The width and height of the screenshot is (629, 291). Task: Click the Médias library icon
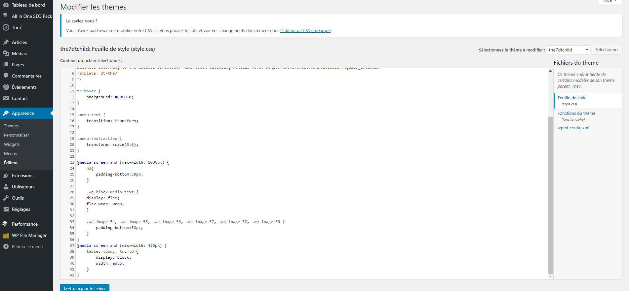pyautogui.click(x=6, y=53)
